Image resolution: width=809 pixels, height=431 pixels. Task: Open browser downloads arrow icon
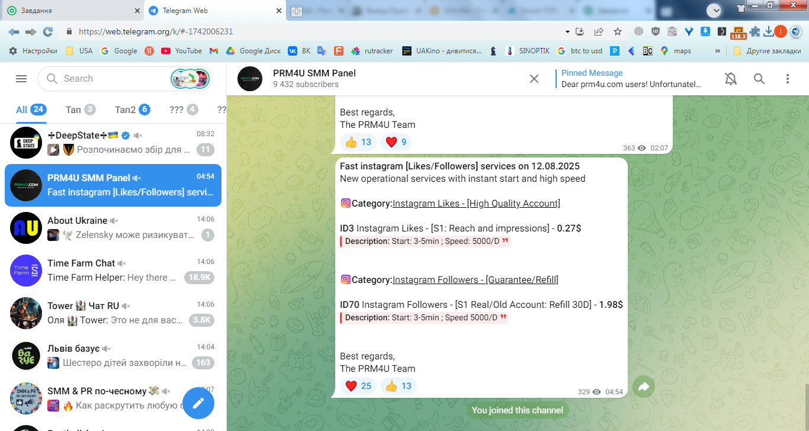tap(768, 31)
